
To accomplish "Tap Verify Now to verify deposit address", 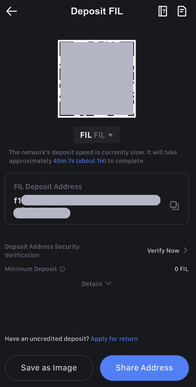I will click(163, 250).
